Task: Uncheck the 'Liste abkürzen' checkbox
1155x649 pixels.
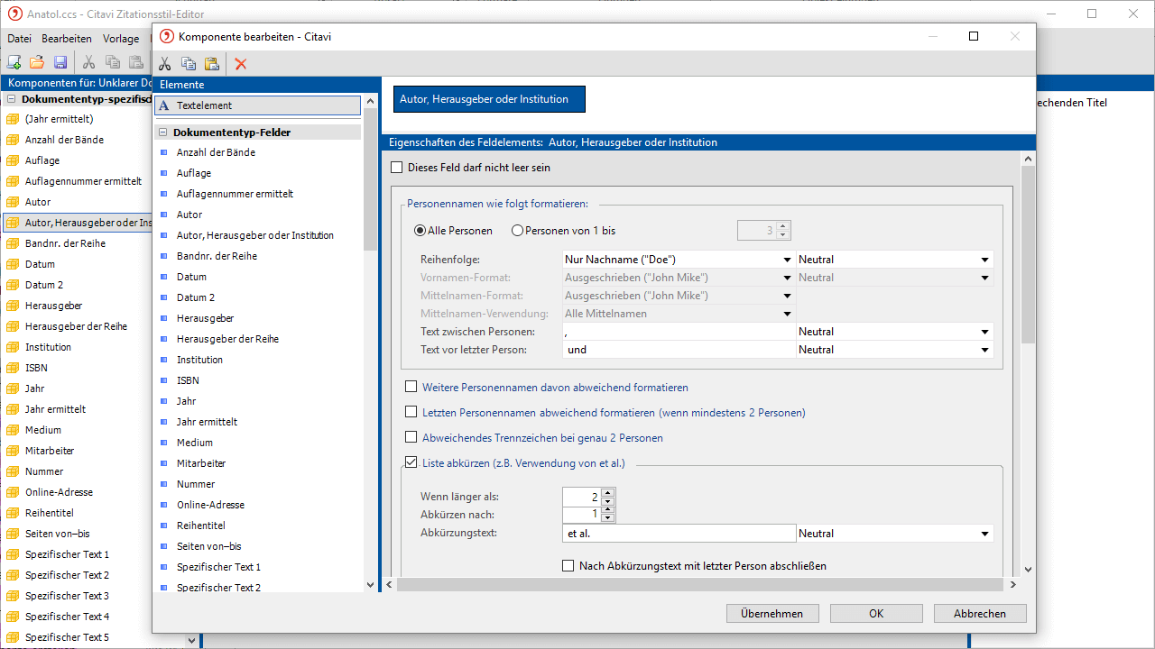Action: tap(411, 463)
